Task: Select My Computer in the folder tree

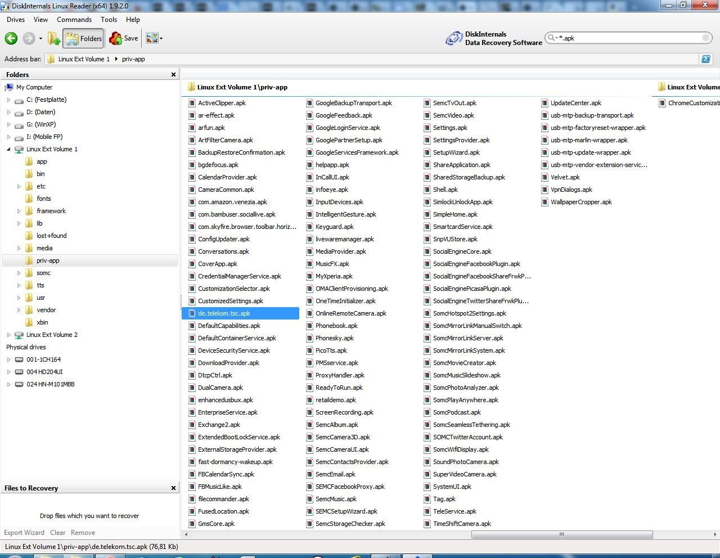Action: (34, 87)
